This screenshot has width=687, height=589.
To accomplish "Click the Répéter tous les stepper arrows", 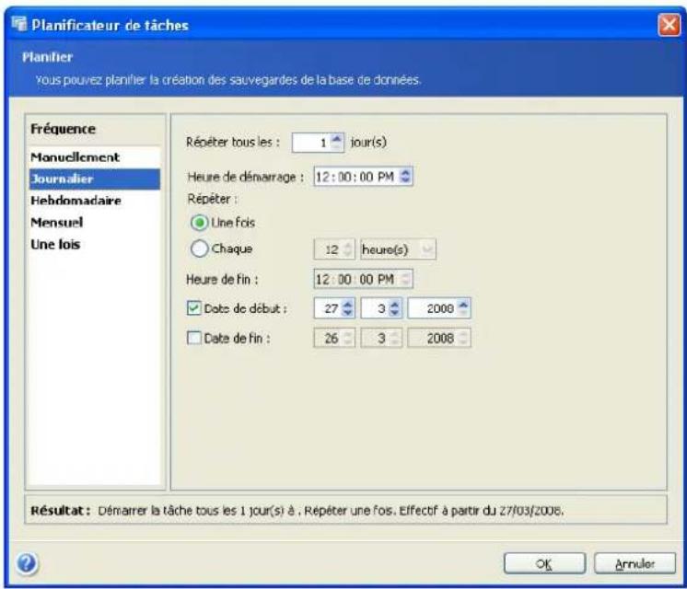I will [336, 143].
